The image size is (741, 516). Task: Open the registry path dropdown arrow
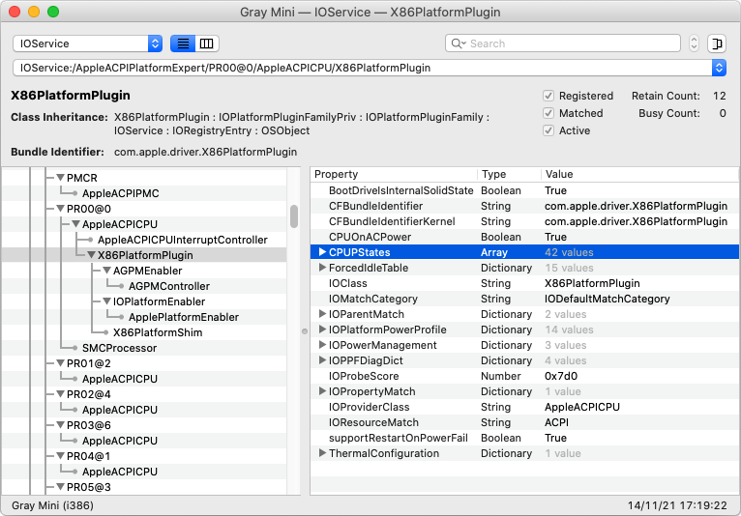(719, 68)
